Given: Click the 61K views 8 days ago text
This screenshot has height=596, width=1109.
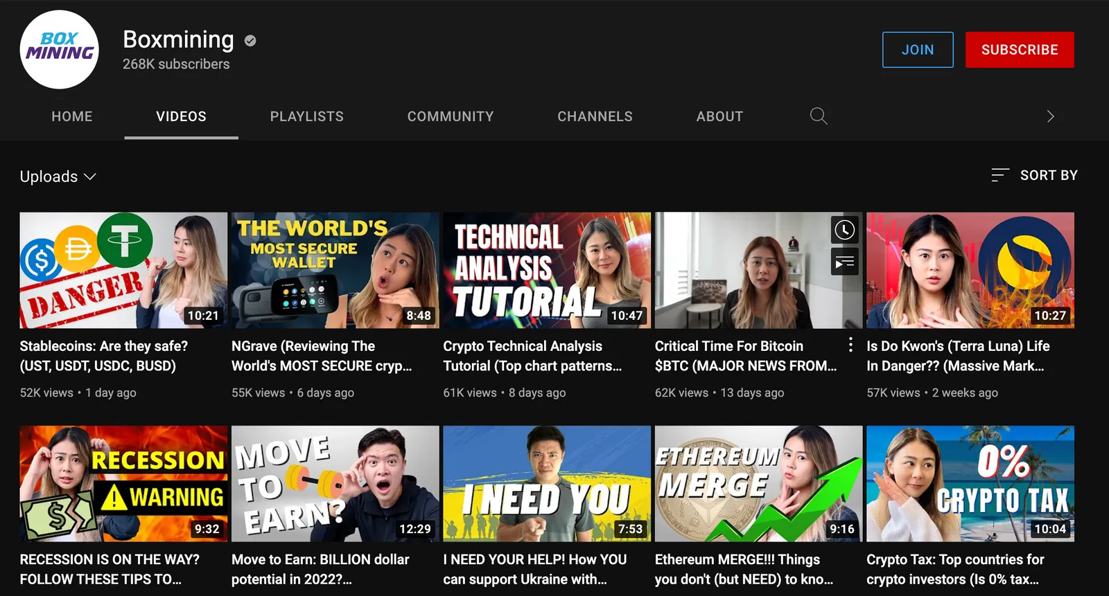Looking at the screenshot, I should pos(505,392).
